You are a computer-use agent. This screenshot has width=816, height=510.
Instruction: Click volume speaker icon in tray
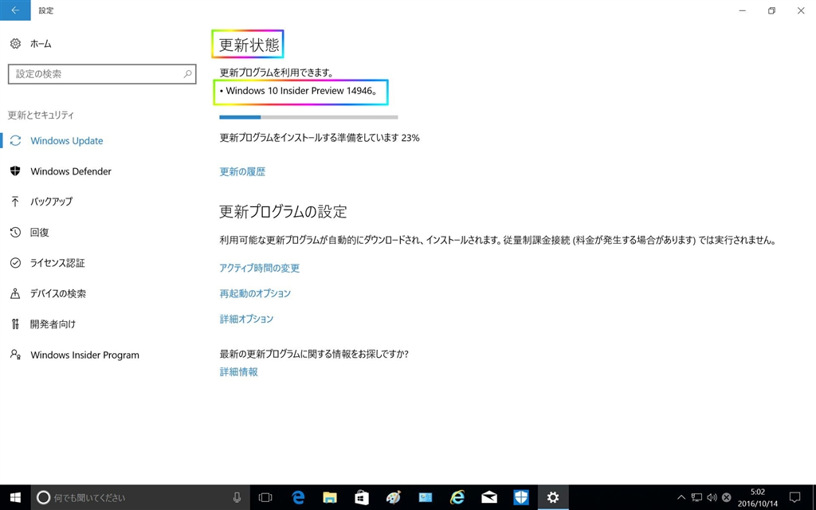(x=712, y=497)
